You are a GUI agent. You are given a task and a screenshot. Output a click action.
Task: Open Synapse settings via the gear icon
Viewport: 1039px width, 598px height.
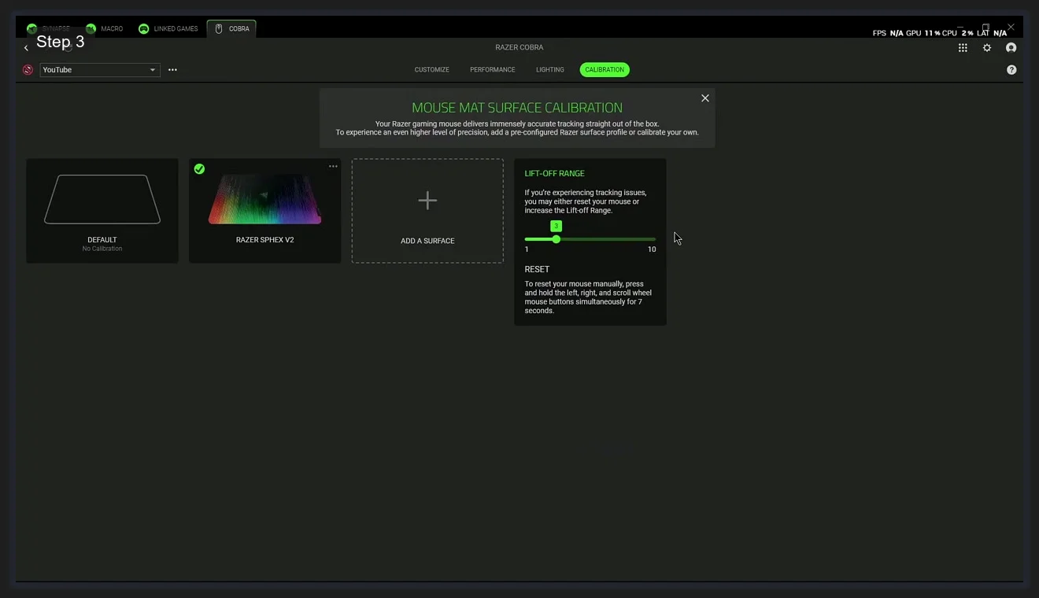987,47
